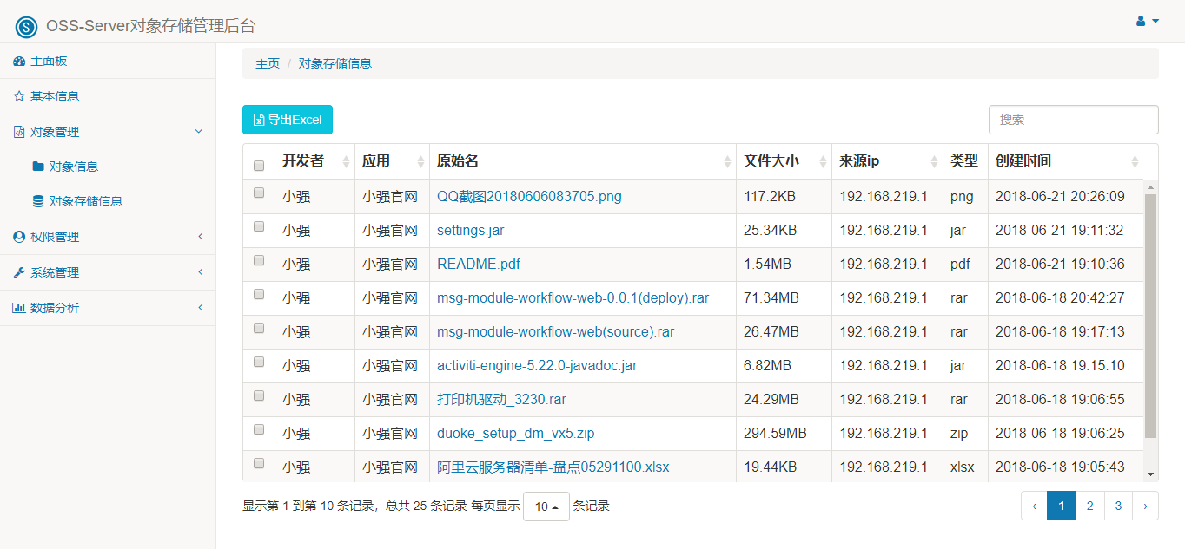Click the database icon for 对象存储信息

coord(38,201)
